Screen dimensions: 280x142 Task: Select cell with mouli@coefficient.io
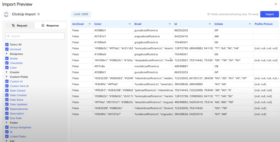pyautogui.click(x=153, y=66)
